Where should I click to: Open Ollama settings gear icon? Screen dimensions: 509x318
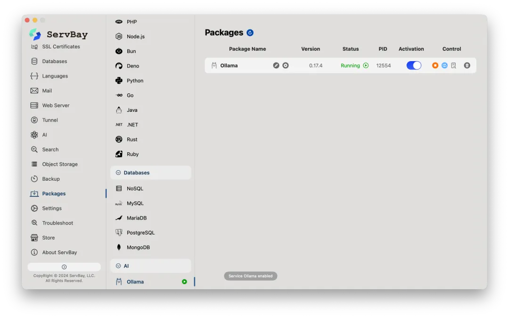tap(285, 65)
